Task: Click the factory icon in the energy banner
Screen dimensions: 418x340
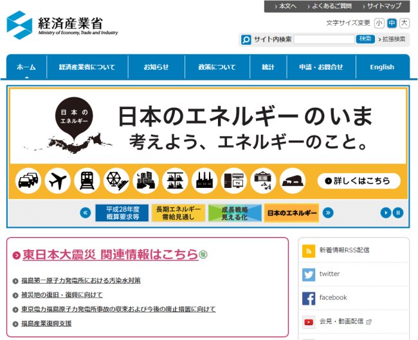Action: coord(204,181)
